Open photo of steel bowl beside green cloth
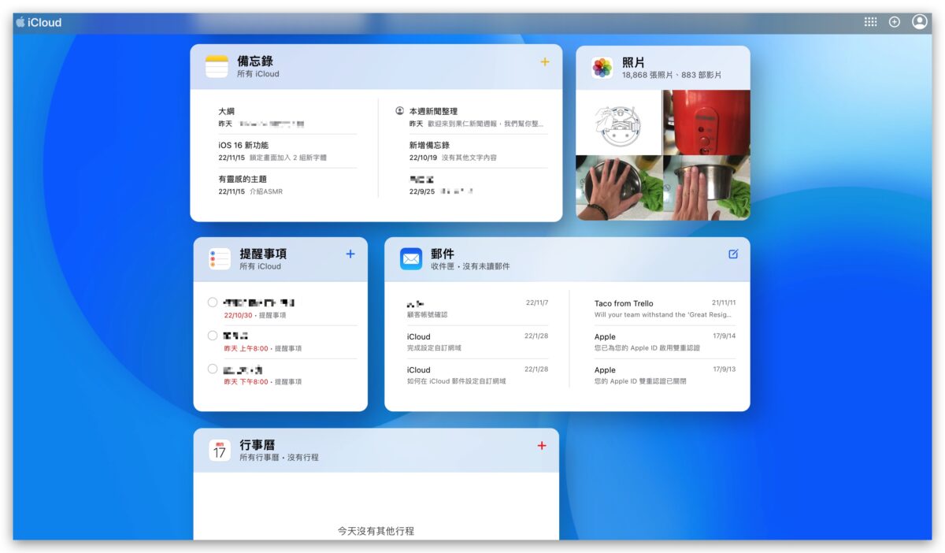The height and width of the screenshot is (553, 945). coord(706,187)
